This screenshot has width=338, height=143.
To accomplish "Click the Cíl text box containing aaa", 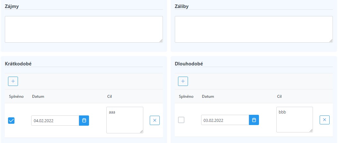I will click(x=125, y=120).
